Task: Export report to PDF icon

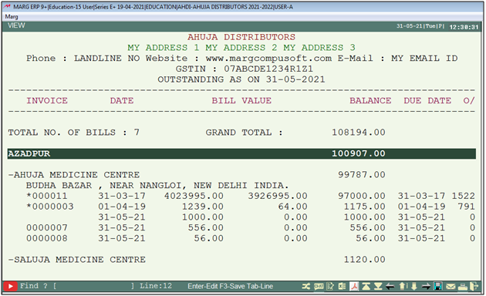Action: pos(354,287)
